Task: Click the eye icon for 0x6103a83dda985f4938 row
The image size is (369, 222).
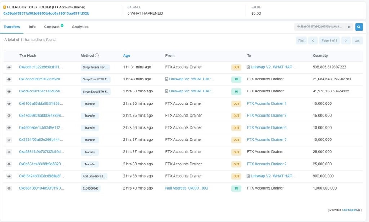Action: [x=9, y=104]
